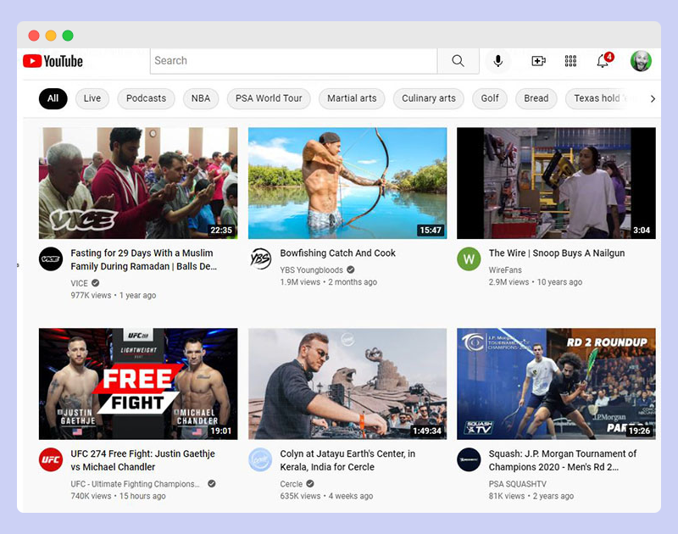Select the Martial arts chip
678x534 pixels.
352,98
